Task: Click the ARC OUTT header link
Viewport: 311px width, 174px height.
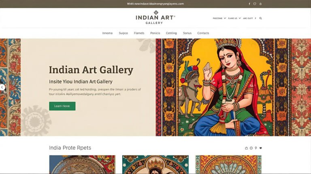Action: (x=248, y=18)
